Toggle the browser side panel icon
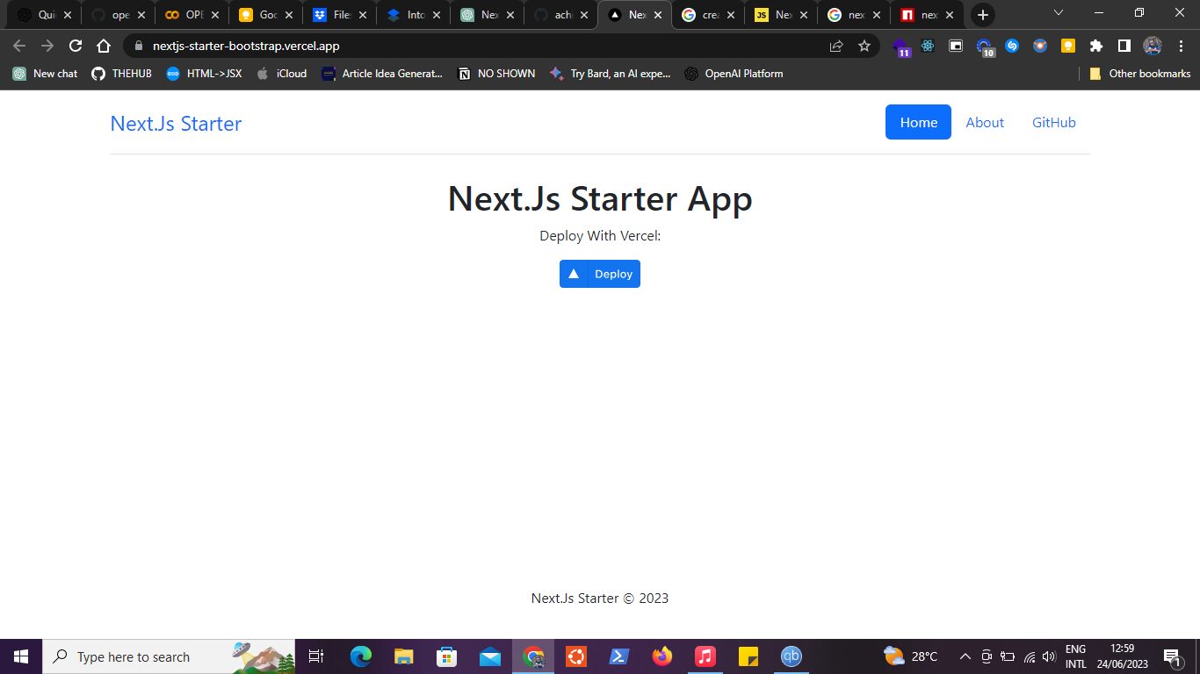Screen dimensions: 1200x674 1124,46
